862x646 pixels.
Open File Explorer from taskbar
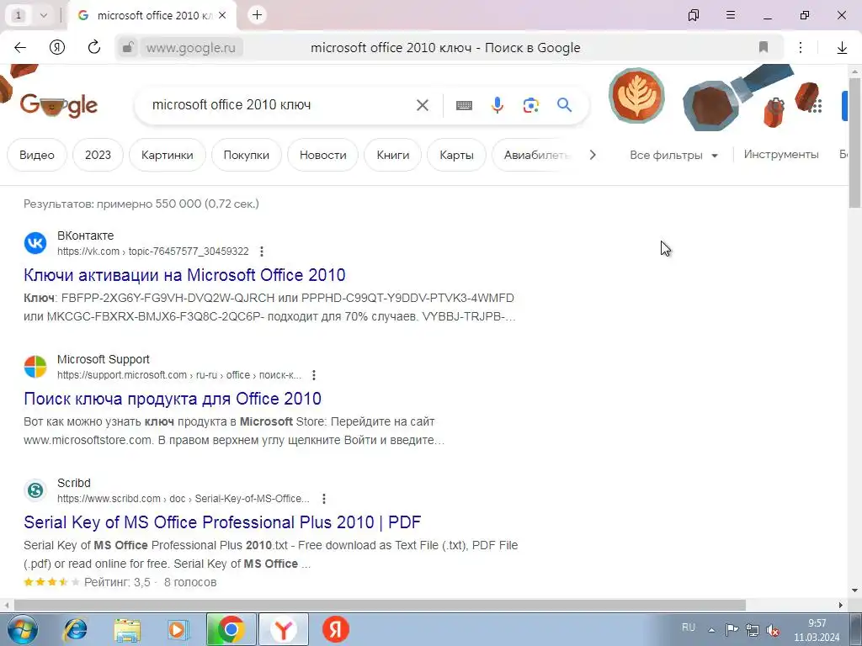coord(128,629)
